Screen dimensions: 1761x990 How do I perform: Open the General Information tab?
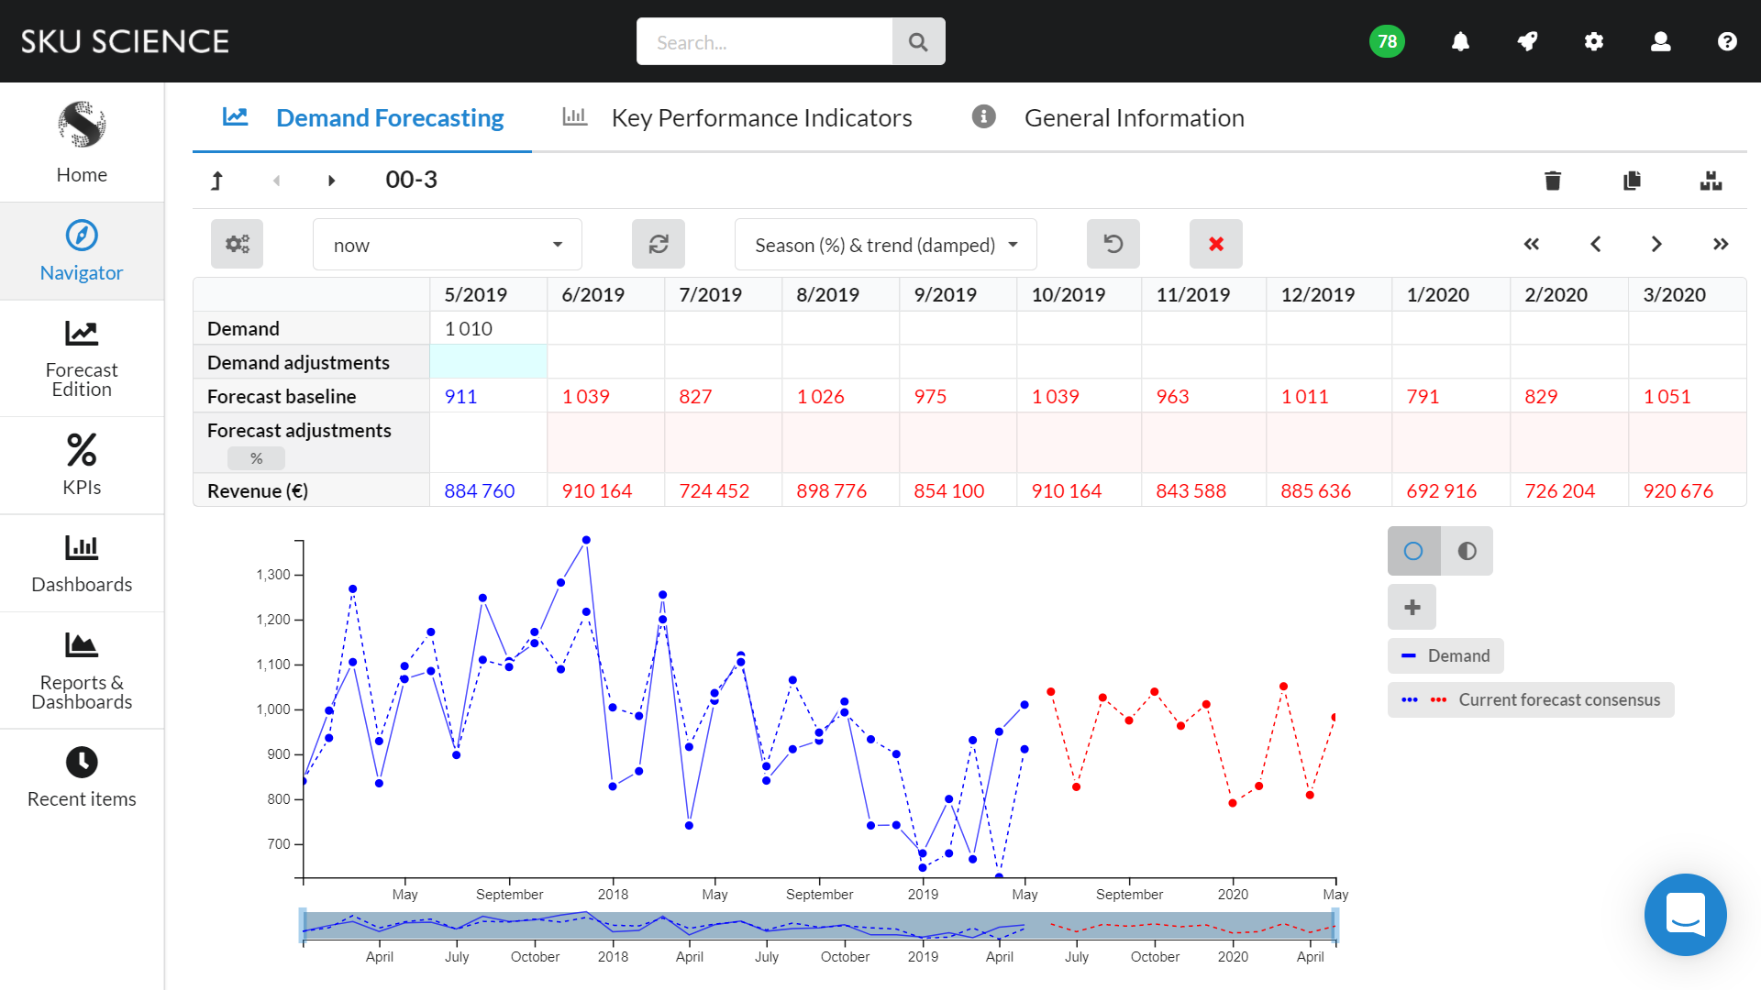click(1134, 117)
